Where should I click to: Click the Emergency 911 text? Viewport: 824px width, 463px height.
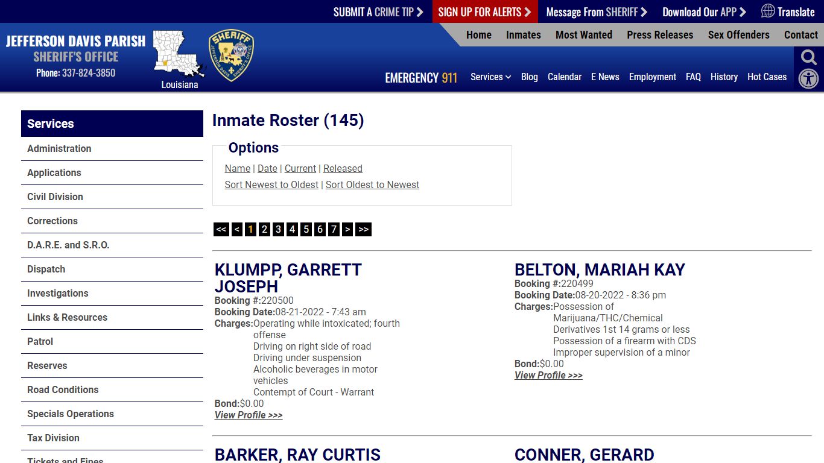[x=421, y=78]
